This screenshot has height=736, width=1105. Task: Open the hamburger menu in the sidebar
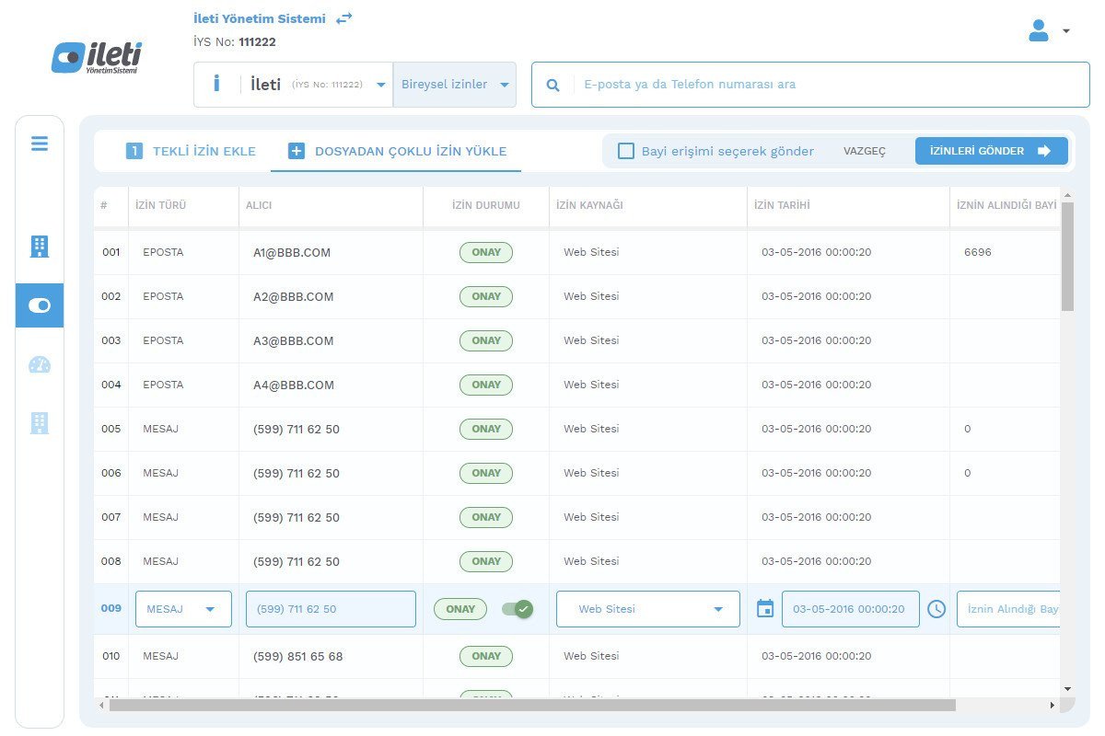click(x=40, y=144)
